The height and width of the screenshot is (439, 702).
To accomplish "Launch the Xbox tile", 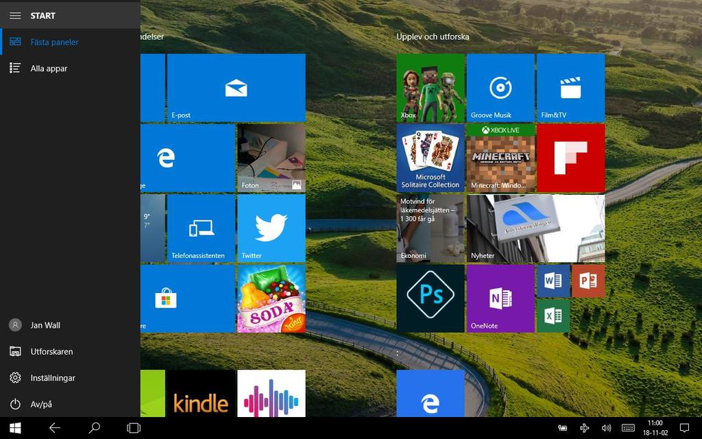I will 431,88.
